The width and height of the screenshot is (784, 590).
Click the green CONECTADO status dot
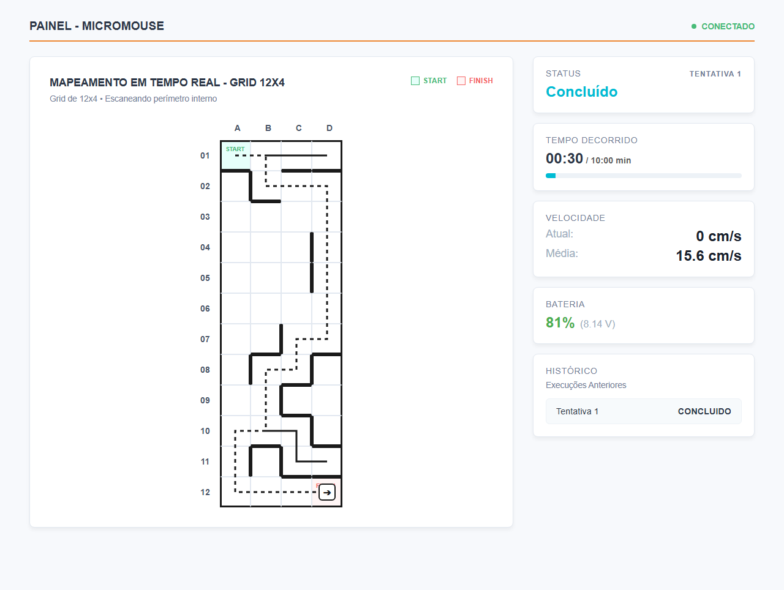pyautogui.click(x=694, y=26)
